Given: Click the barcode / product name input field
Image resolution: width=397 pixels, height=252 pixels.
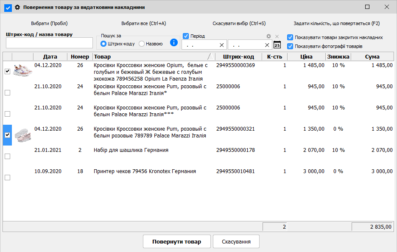Looking at the screenshot, I should pyautogui.click(x=49, y=43).
